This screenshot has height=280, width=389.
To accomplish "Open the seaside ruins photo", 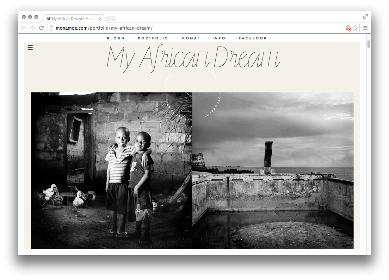I will (273, 170).
